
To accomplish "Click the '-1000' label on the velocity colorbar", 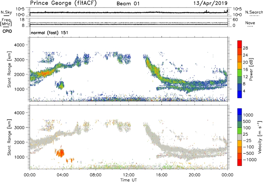I will point(250,160).
